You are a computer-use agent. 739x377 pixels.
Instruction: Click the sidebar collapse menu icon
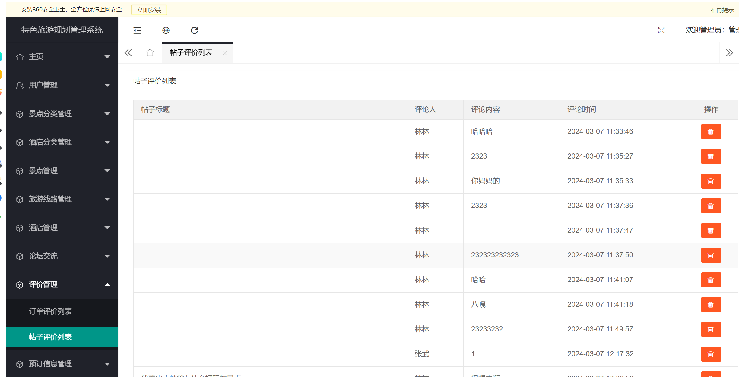click(137, 30)
